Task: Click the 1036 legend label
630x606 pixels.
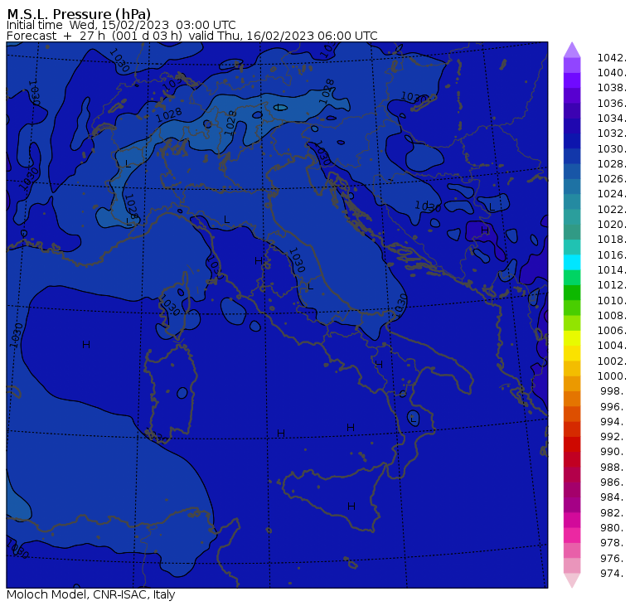Action: point(612,104)
